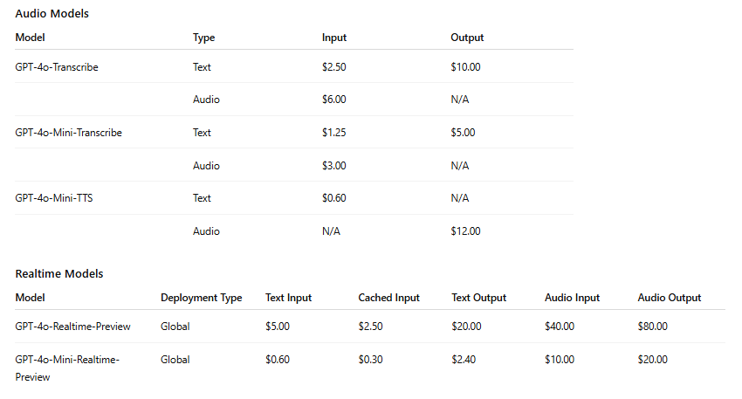Click the Audio Input column header
Screen dimensions: 742x399
coord(572,298)
